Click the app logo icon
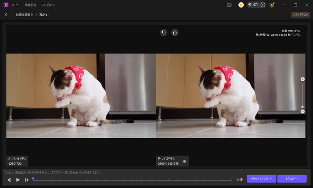 (x=6, y=5)
